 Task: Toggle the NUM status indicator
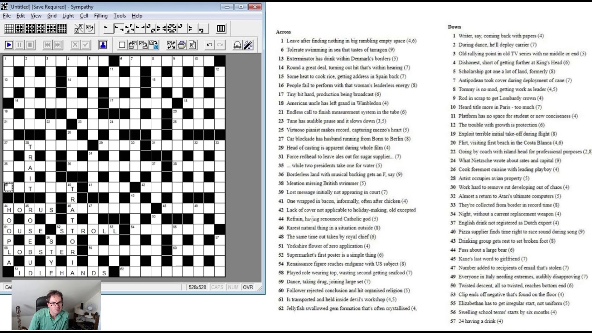[233, 287]
